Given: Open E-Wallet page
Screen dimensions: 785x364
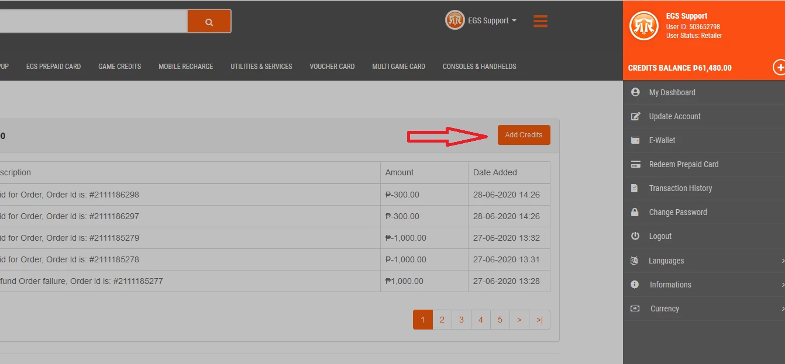Looking at the screenshot, I should click(x=662, y=140).
